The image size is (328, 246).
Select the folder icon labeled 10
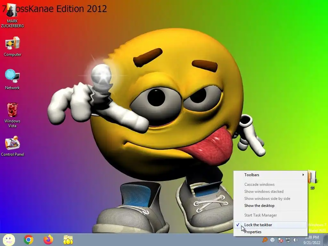(x=312, y=180)
